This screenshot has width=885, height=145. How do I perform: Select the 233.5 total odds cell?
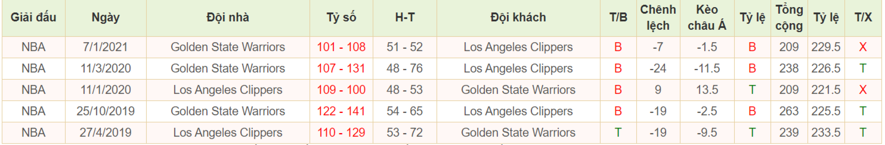point(826,133)
